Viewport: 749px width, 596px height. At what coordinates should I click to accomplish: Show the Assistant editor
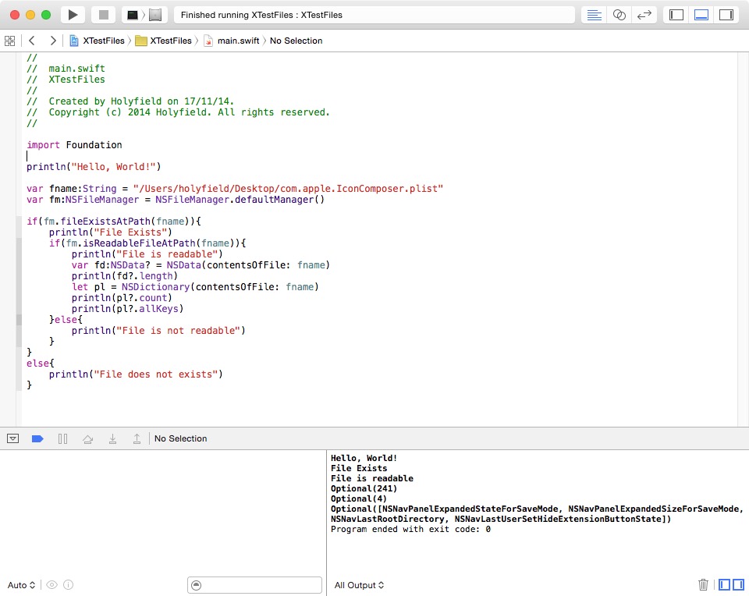(x=619, y=15)
